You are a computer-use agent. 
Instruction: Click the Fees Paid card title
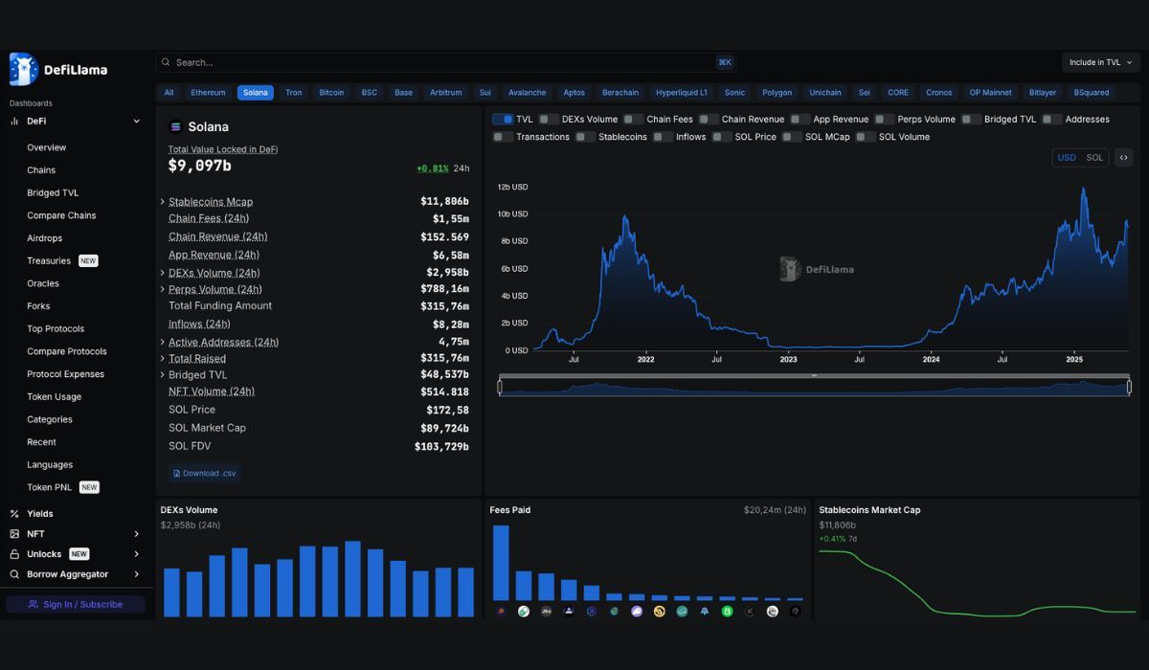(509, 510)
